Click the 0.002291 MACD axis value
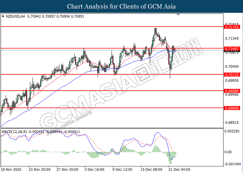Screen dimensions: 243x173 click(232, 131)
